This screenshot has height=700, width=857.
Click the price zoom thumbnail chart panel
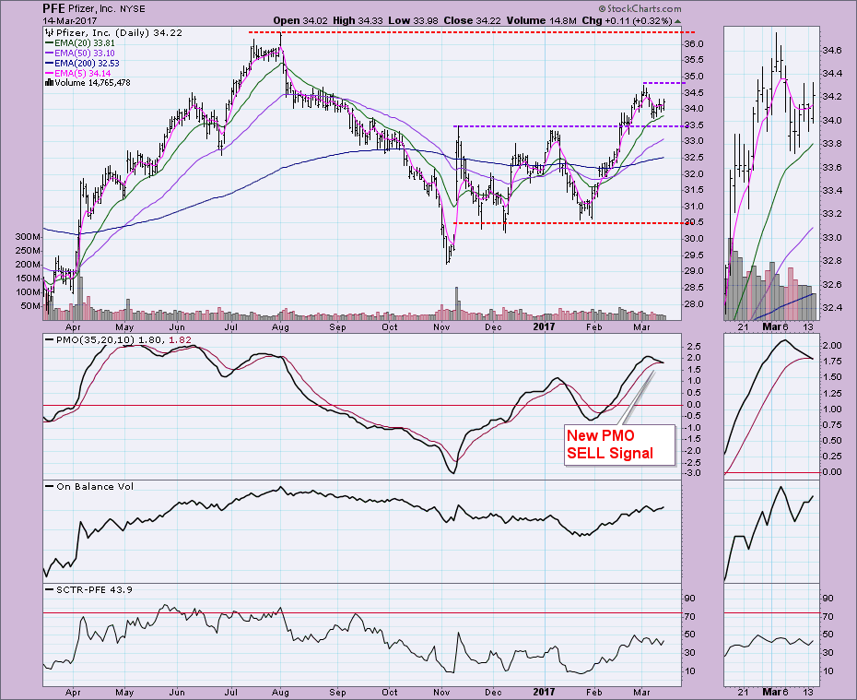pyautogui.click(x=771, y=172)
